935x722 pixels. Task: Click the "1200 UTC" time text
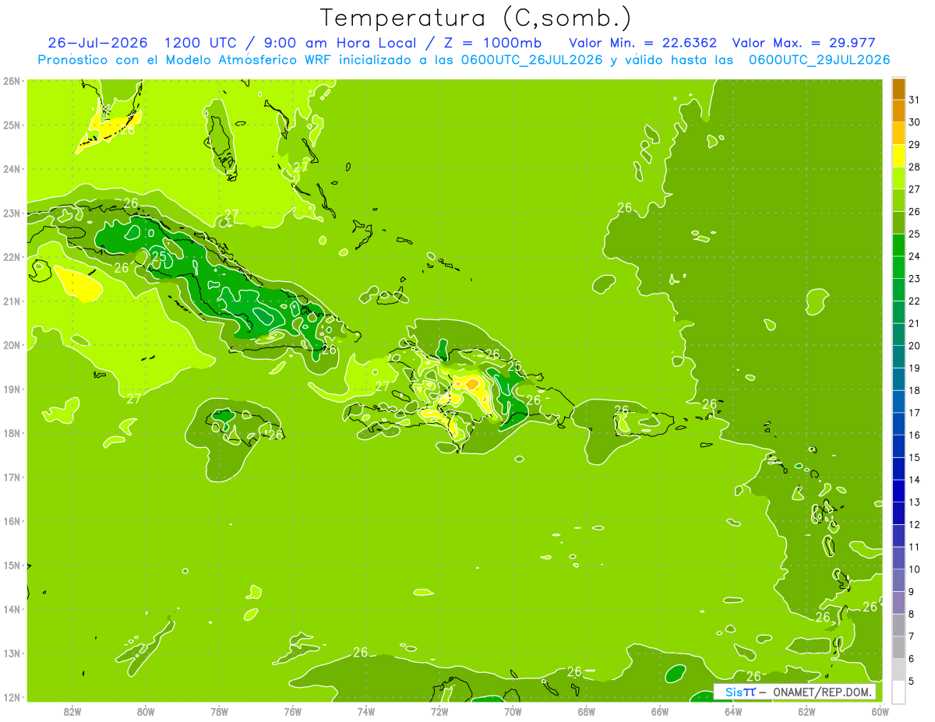click(202, 42)
